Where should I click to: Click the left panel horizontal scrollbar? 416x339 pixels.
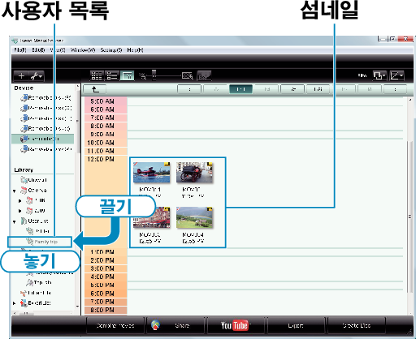(x=27, y=313)
